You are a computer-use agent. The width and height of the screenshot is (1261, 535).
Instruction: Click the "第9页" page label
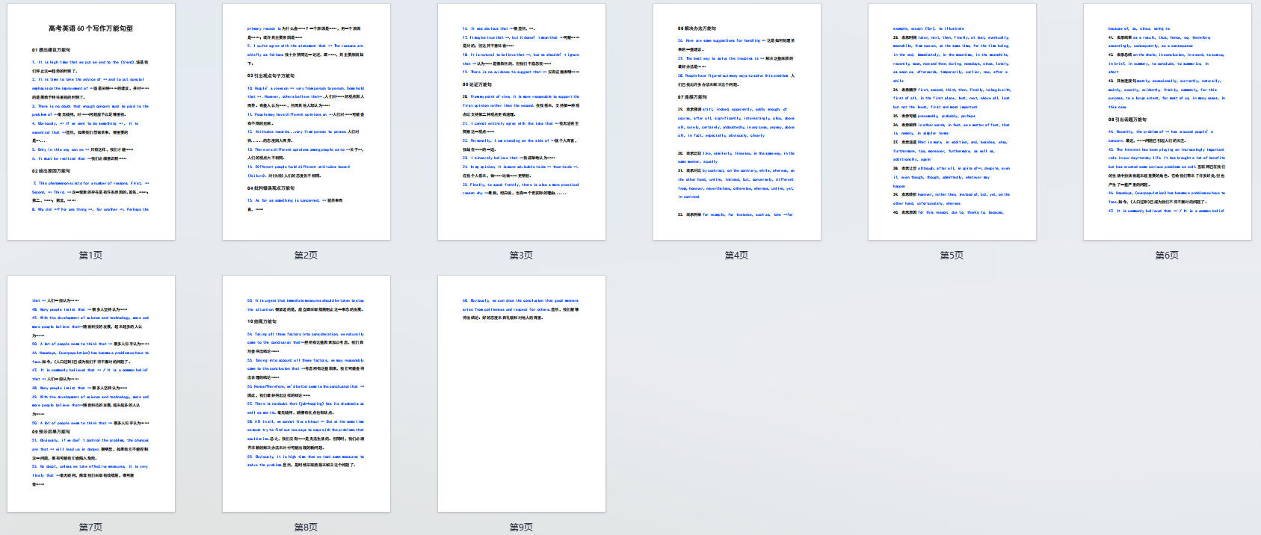(x=522, y=528)
